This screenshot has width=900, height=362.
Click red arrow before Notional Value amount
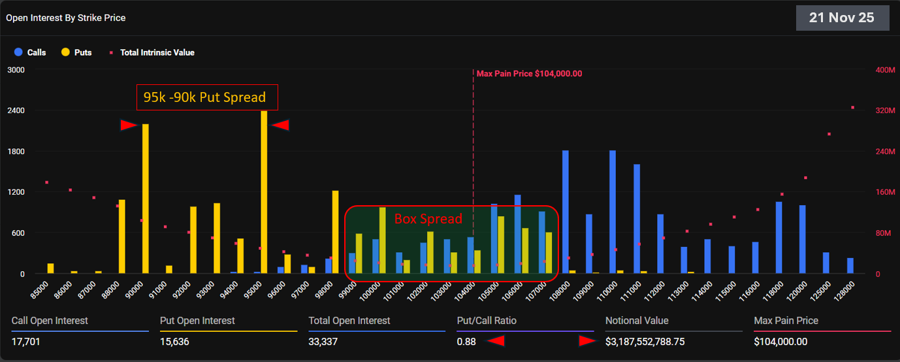[588, 340]
